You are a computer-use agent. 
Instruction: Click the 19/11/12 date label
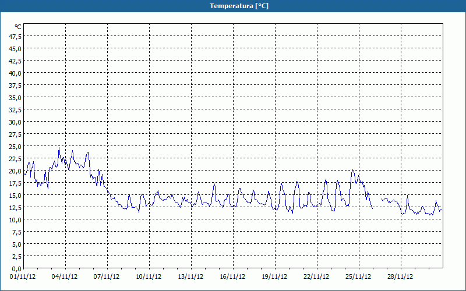(274, 277)
